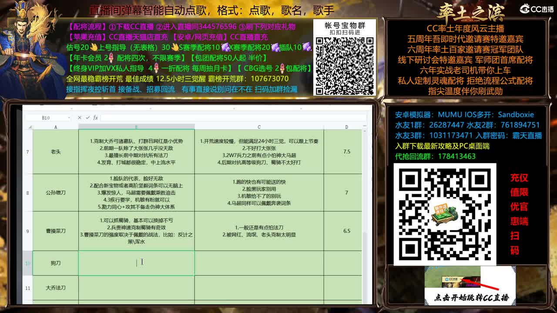Select the cell labeled 大乔法刀
This screenshot has width=557, height=313.
[x=56, y=288]
